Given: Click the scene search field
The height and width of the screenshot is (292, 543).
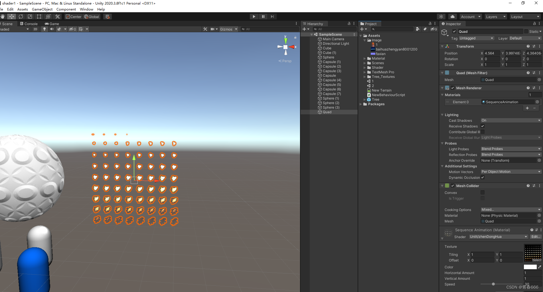Looking at the screenshot, I should coord(270,29).
